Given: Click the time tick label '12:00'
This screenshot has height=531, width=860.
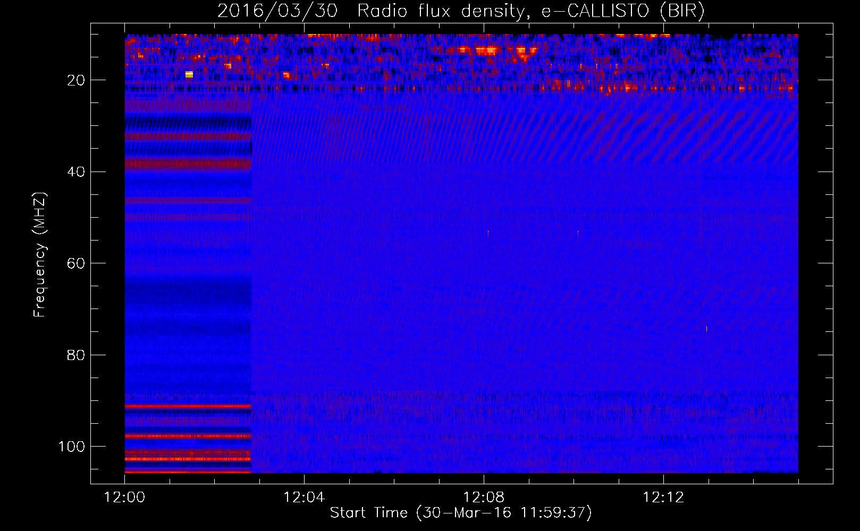Looking at the screenshot, I should (124, 498).
